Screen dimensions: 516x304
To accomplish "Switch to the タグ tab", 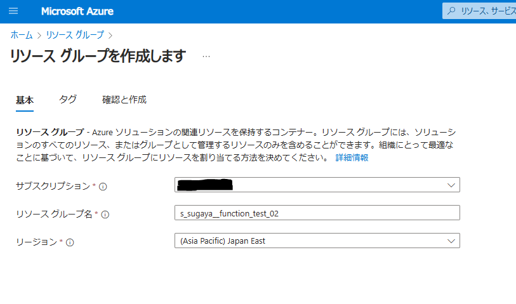I will coord(68,100).
